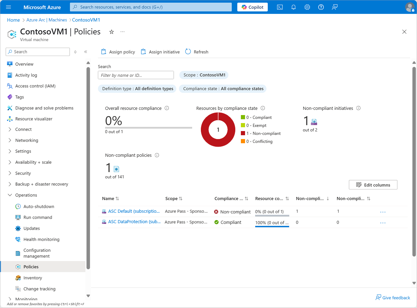
Task: Open Definition type filter
Action: point(137,89)
